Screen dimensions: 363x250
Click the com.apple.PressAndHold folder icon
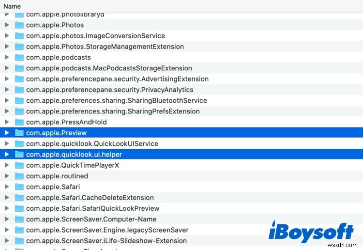click(19, 122)
